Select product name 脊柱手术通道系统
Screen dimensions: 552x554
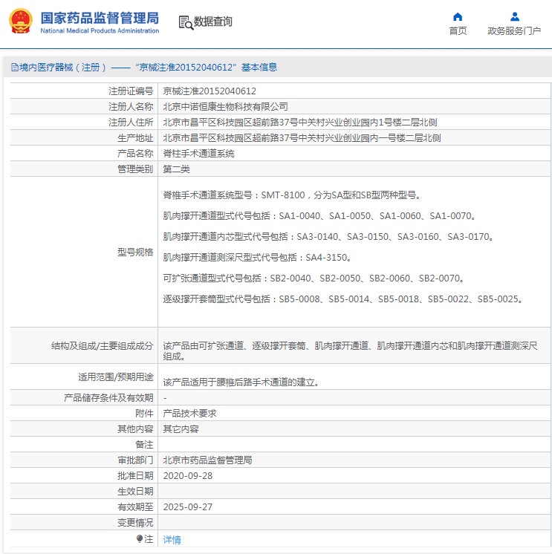click(x=198, y=153)
